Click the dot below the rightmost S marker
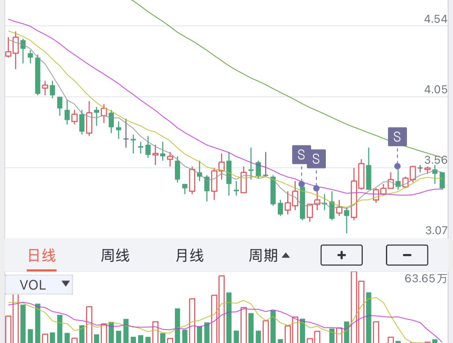The image size is (453, 343). (x=397, y=166)
